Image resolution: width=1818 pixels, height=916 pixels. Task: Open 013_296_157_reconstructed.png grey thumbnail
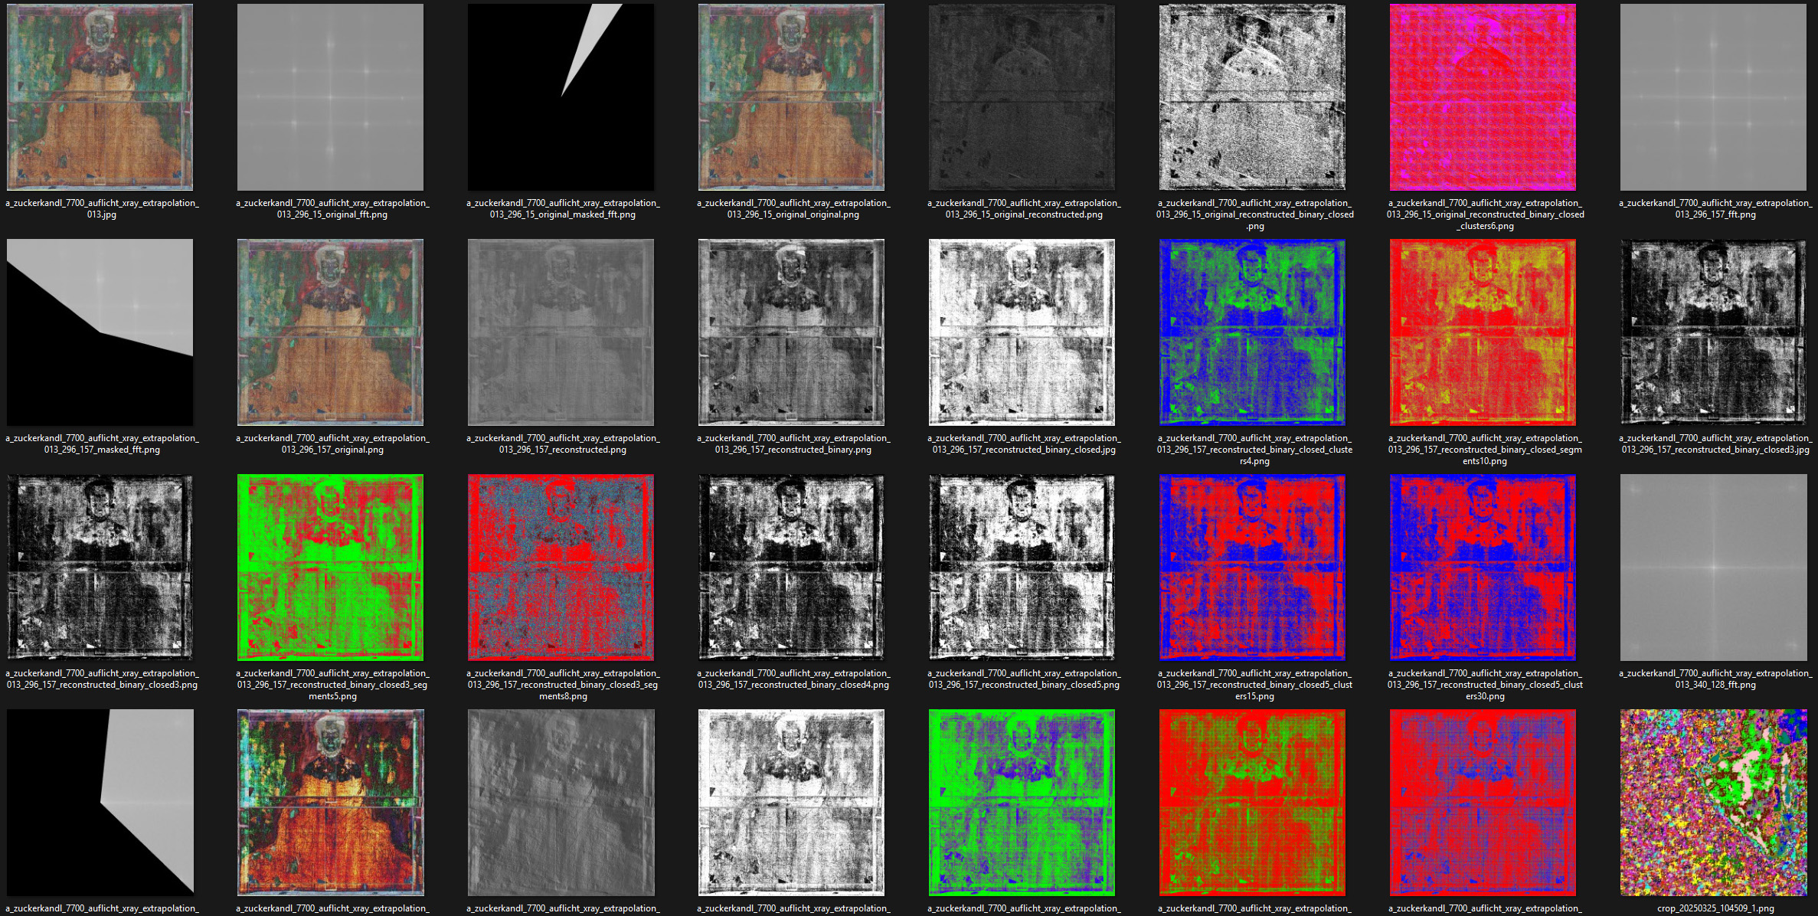tap(561, 332)
